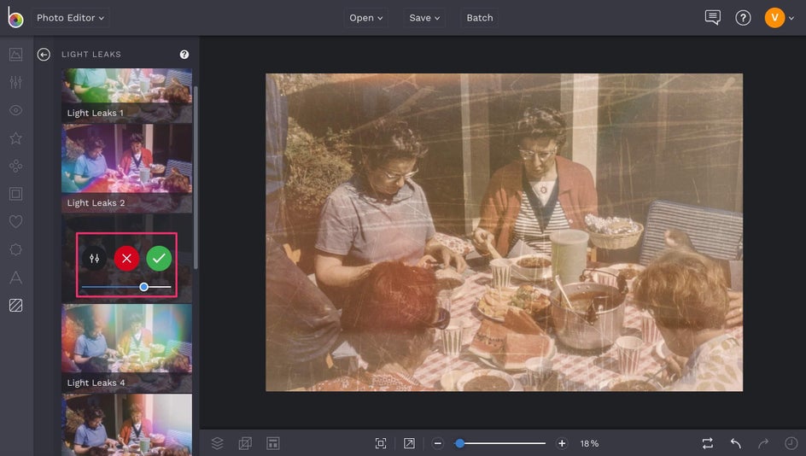Open the Overlays sidebar icon
The width and height of the screenshot is (806, 456).
(x=16, y=249)
